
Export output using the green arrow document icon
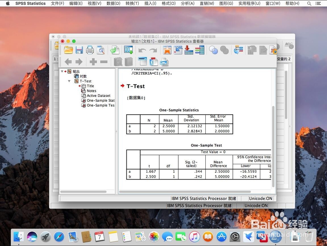tap(115, 50)
